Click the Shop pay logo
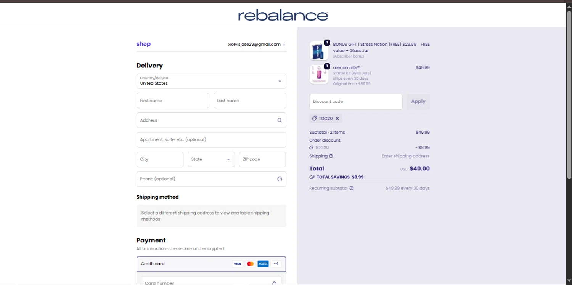This screenshot has height=285, width=572. 143,44
